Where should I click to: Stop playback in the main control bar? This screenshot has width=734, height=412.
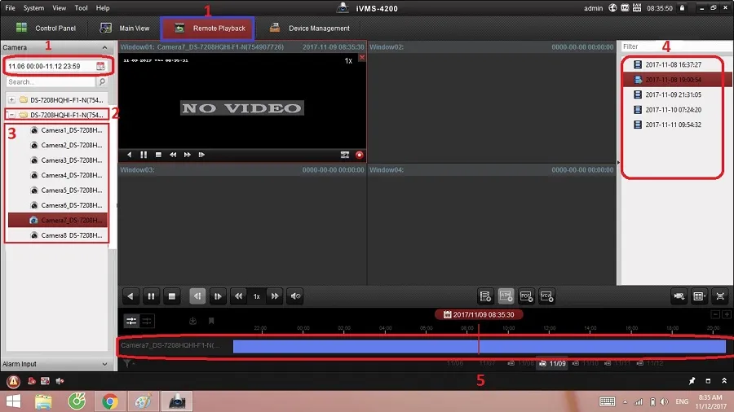(171, 296)
